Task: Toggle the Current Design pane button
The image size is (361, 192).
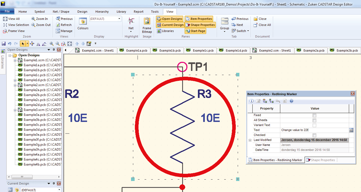Action: coord(170,25)
